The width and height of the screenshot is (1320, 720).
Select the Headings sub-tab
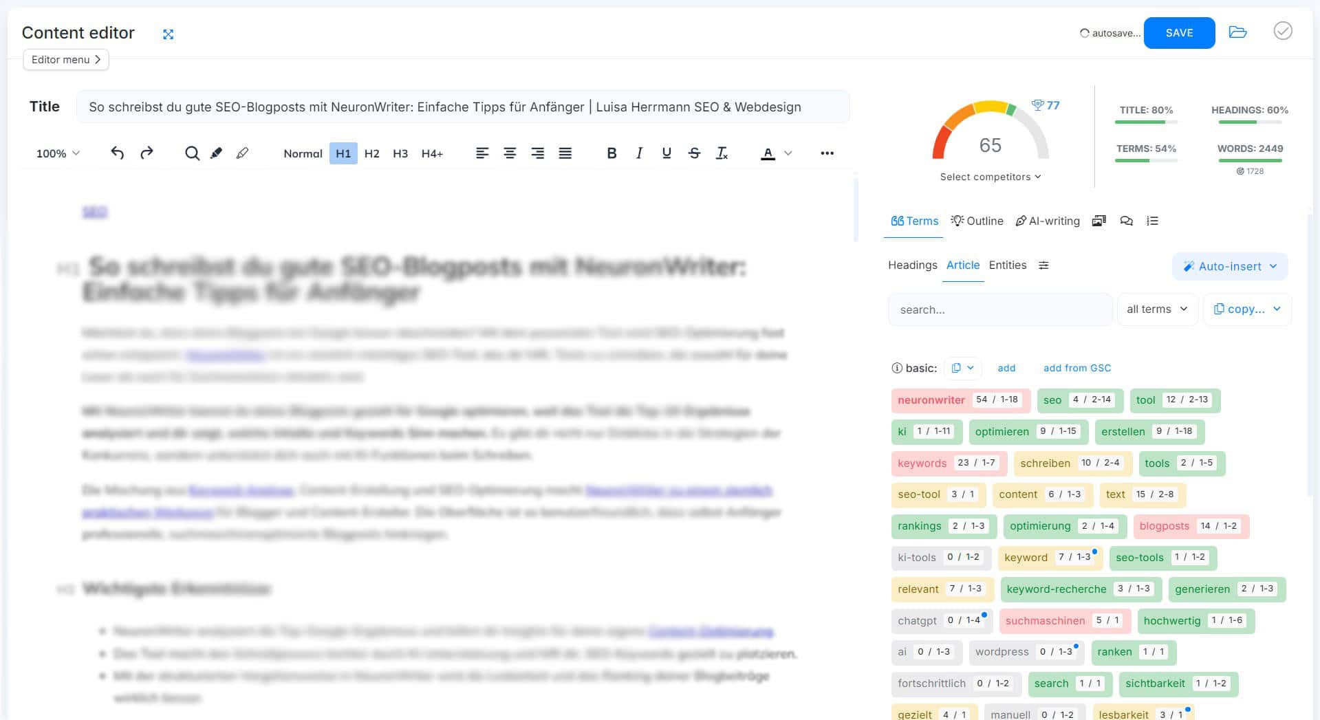[912, 265]
